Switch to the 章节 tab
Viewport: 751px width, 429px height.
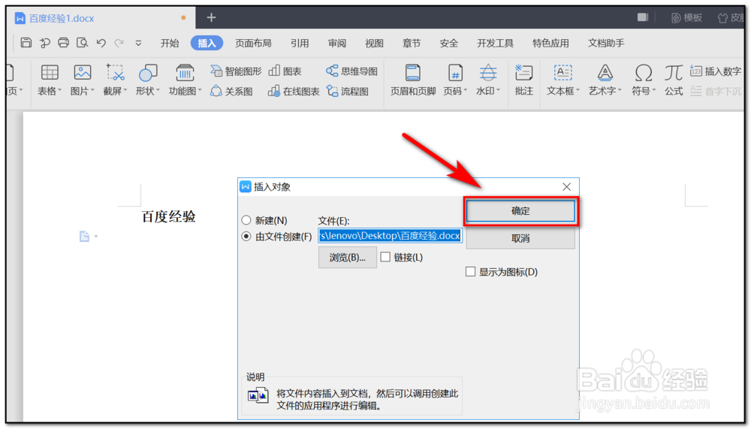pyautogui.click(x=412, y=43)
